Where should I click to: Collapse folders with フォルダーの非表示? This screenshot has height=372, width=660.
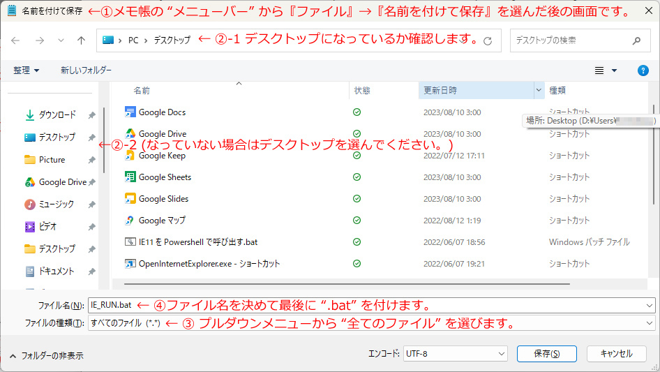coord(46,356)
